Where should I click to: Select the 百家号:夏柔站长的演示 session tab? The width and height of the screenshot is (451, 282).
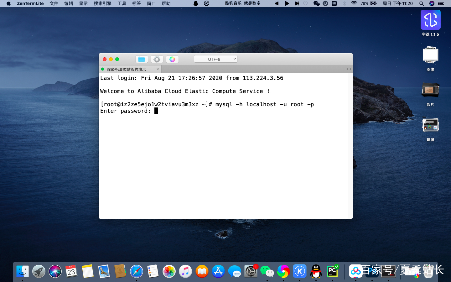(x=130, y=69)
